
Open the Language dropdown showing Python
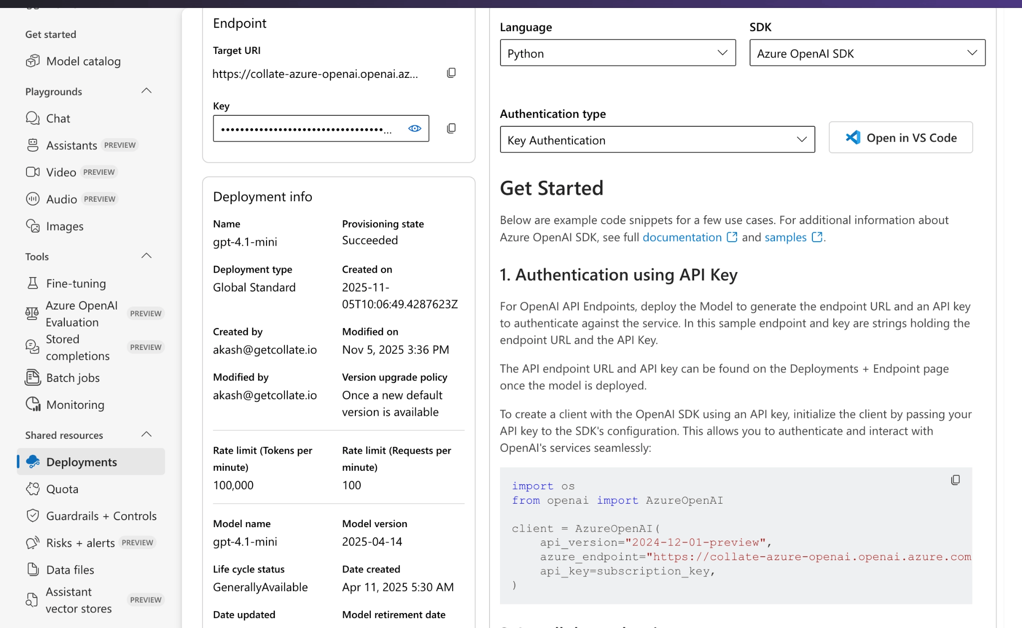click(618, 53)
